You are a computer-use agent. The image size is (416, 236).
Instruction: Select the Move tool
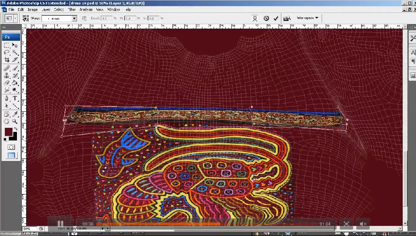pos(15,45)
